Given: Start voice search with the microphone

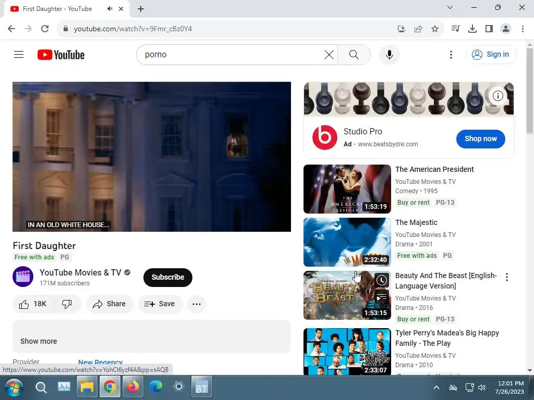Looking at the screenshot, I should tap(389, 54).
